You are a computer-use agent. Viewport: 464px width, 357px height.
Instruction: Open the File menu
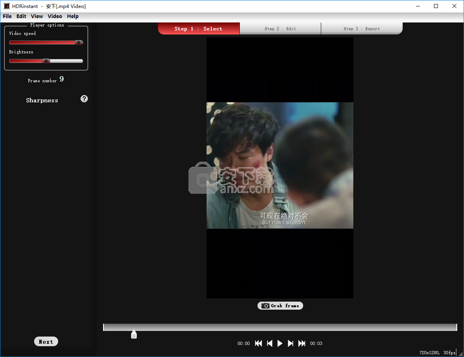point(7,16)
